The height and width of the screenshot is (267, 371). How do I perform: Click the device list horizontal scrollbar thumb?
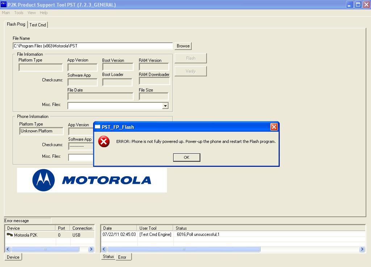click(x=45, y=249)
